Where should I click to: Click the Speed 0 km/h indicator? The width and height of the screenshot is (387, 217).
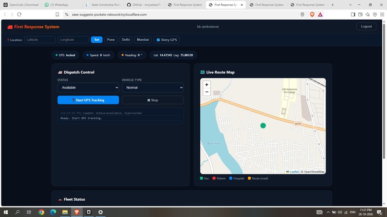click(x=98, y=55)
